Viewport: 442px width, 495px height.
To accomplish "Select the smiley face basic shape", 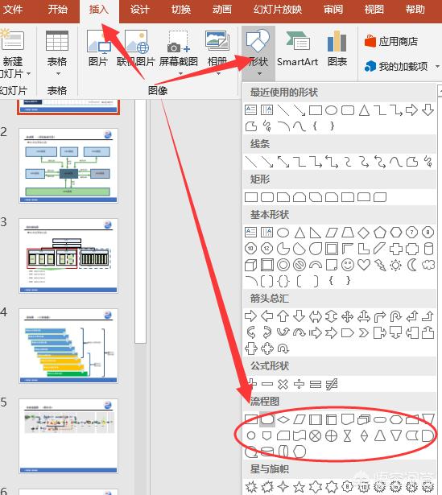I will pyautogui.click(x=348, y=265).
